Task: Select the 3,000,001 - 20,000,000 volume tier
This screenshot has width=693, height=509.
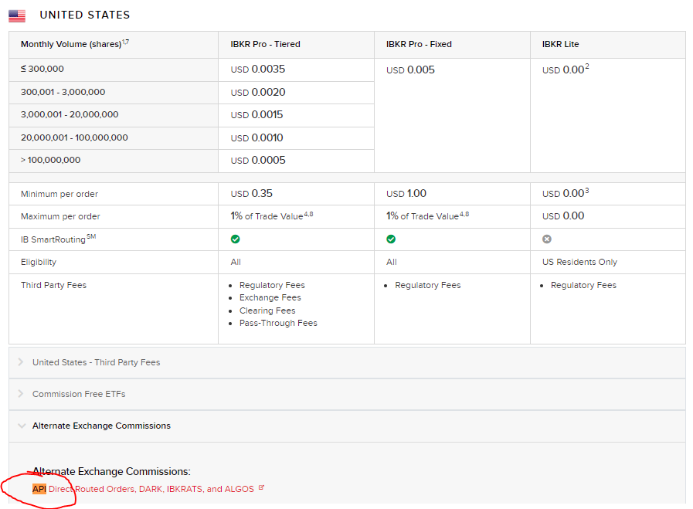Action: tap(70, 114)
